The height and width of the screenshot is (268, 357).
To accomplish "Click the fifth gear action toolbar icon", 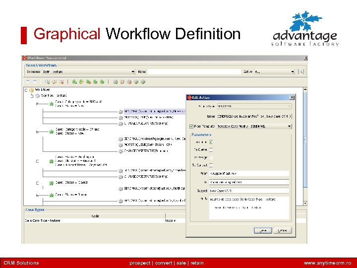I will (143, 81).
